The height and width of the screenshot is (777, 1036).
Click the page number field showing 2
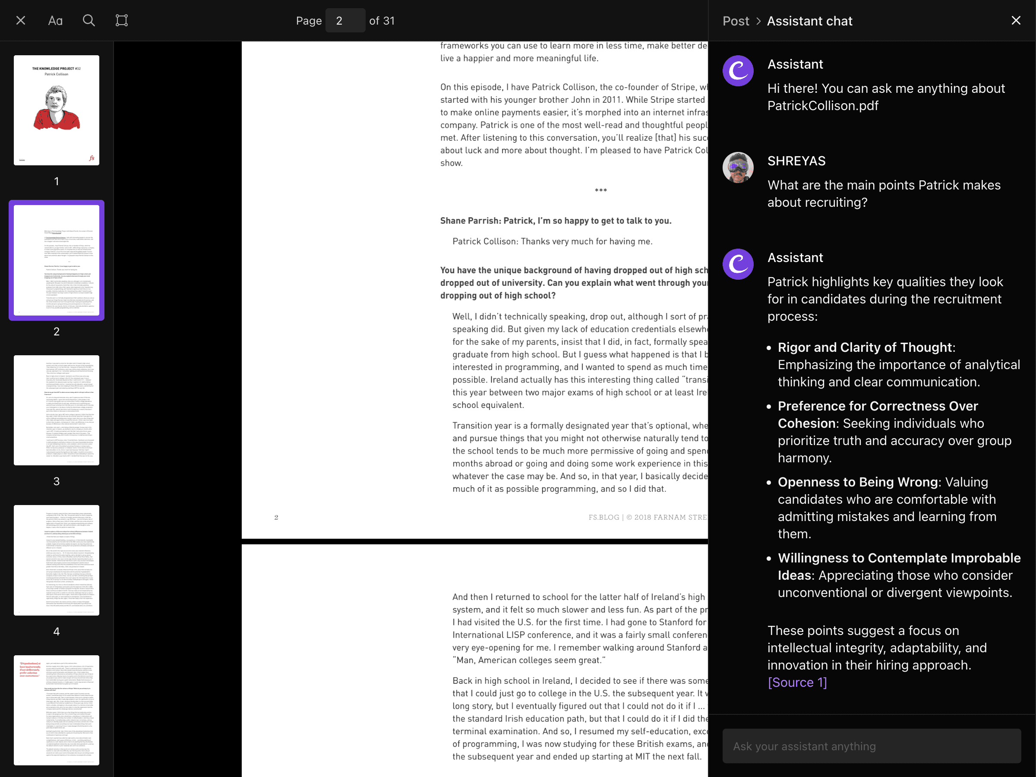(x=345, y=21)
